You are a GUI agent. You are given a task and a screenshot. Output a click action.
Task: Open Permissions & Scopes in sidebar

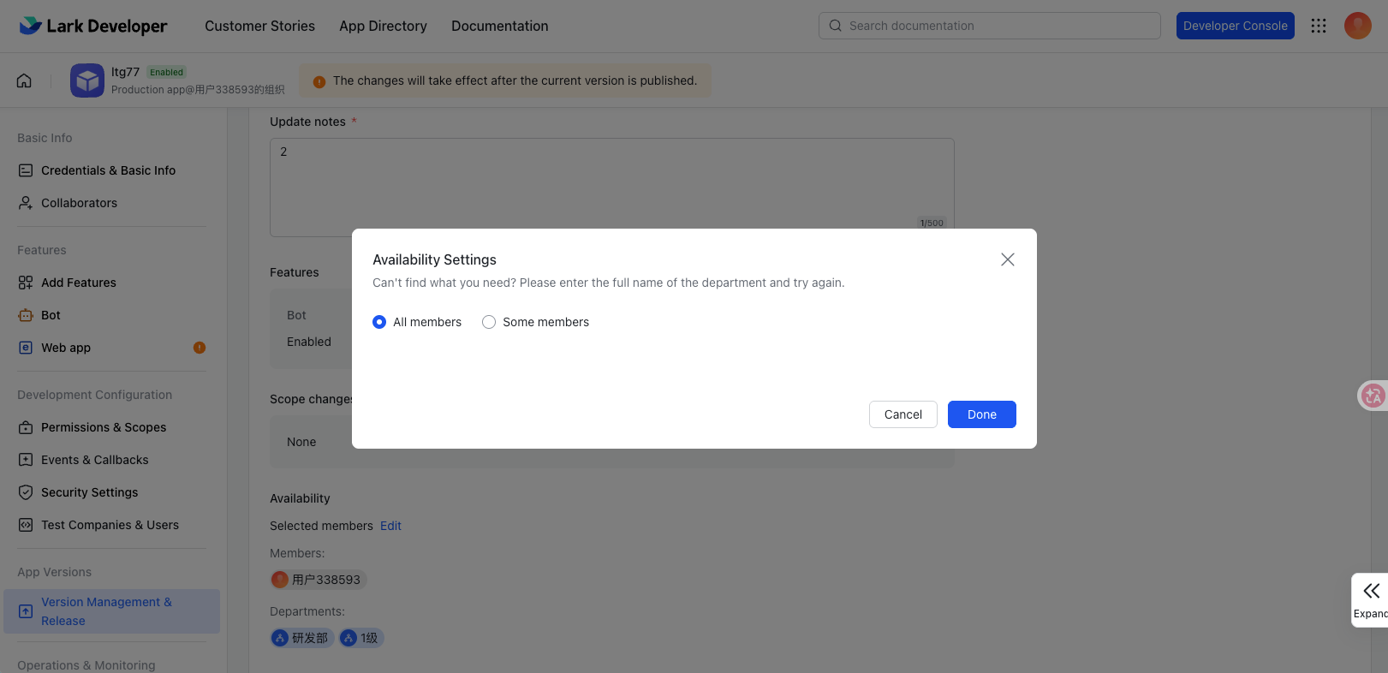point(104,427)
